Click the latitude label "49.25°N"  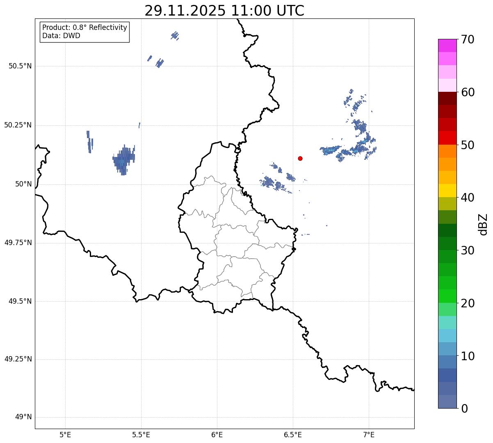(18, 359)
